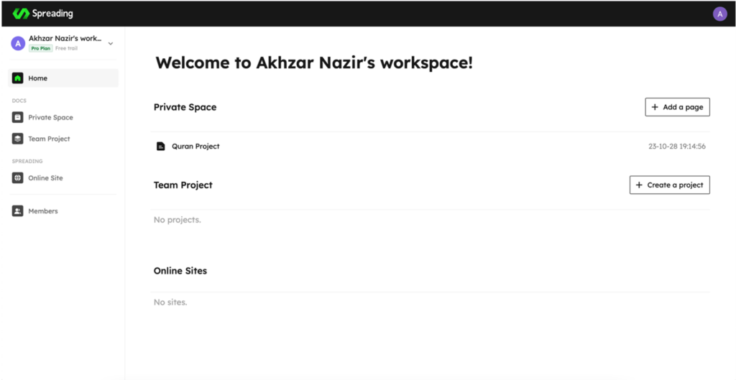Click the Private Space archive icon

[x=17, y=117]
